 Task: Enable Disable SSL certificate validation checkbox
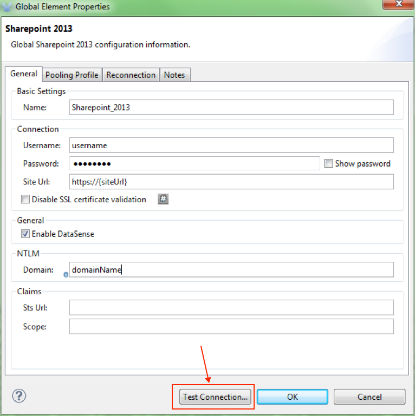[25, 199]
